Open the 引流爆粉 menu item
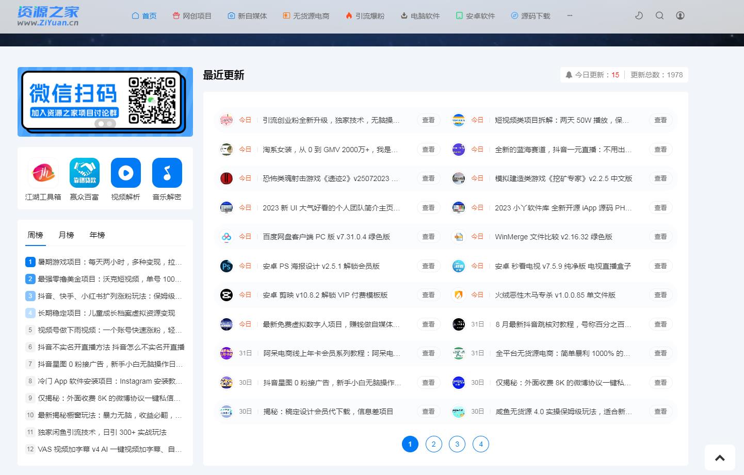The width and height of the screenshot is (744, 475). (365, 16)
